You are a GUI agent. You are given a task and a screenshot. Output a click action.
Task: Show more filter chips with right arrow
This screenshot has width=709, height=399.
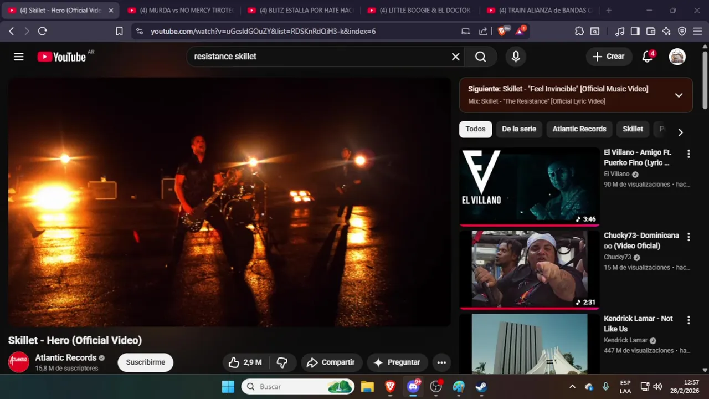[x=680, y=132]
